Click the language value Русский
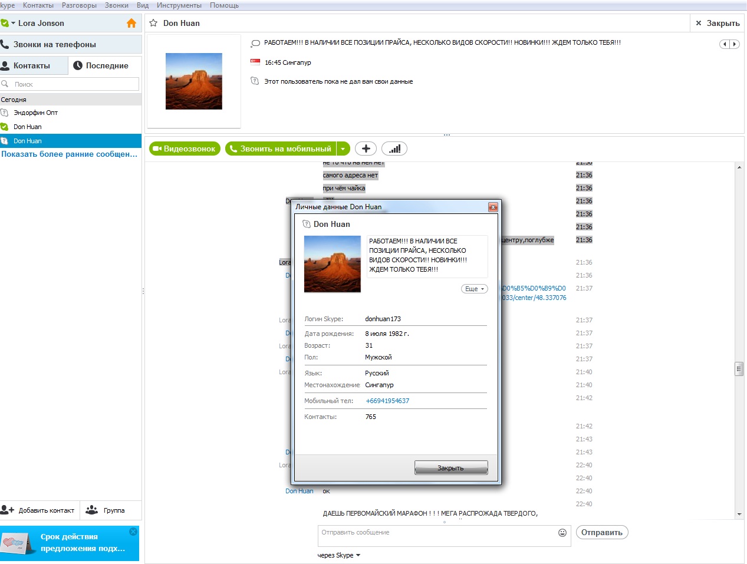This screenshot has height=564, width=747. 377,373
